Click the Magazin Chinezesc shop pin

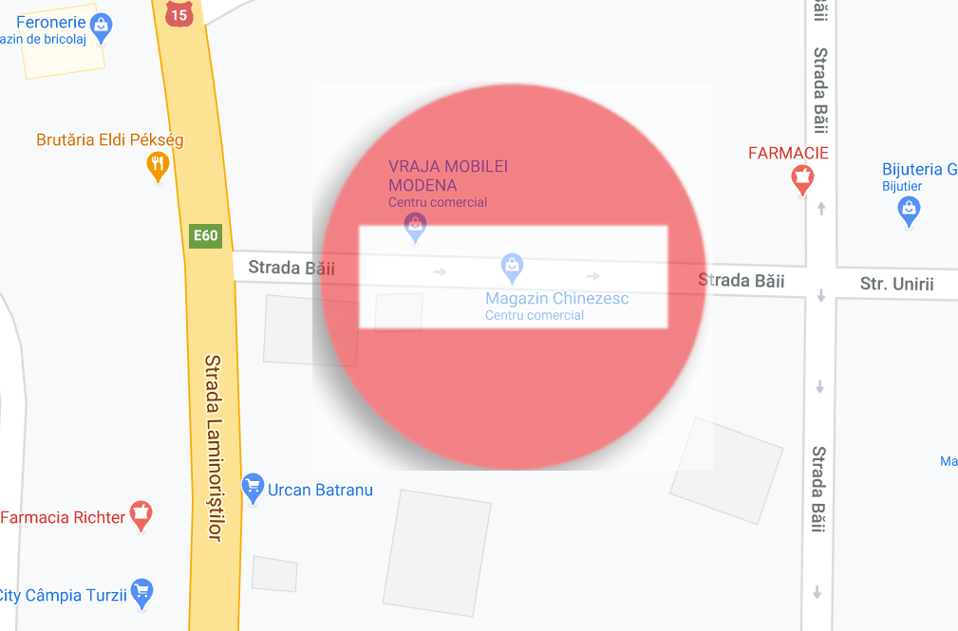click(x=512, y=269)
